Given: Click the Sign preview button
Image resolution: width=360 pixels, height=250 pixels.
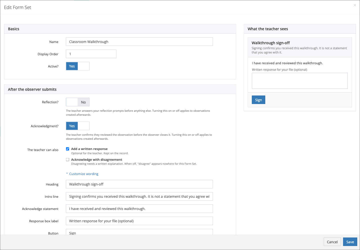Looking at the screenshot, I should pos(258,100).
